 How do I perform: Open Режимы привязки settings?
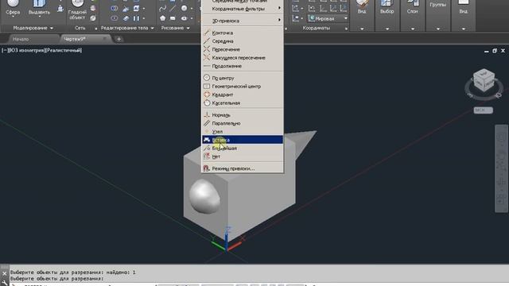(242, 168)
